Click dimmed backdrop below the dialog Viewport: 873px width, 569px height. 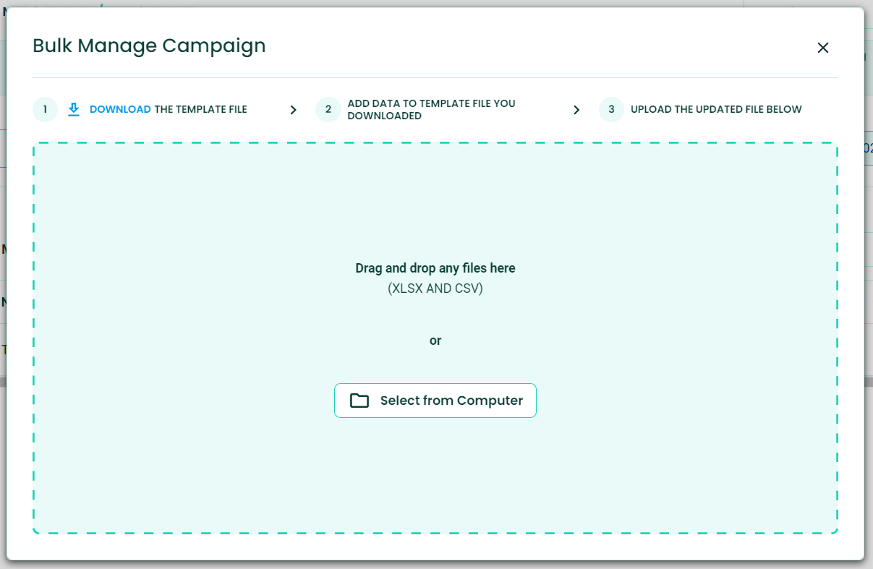[435, 565]
